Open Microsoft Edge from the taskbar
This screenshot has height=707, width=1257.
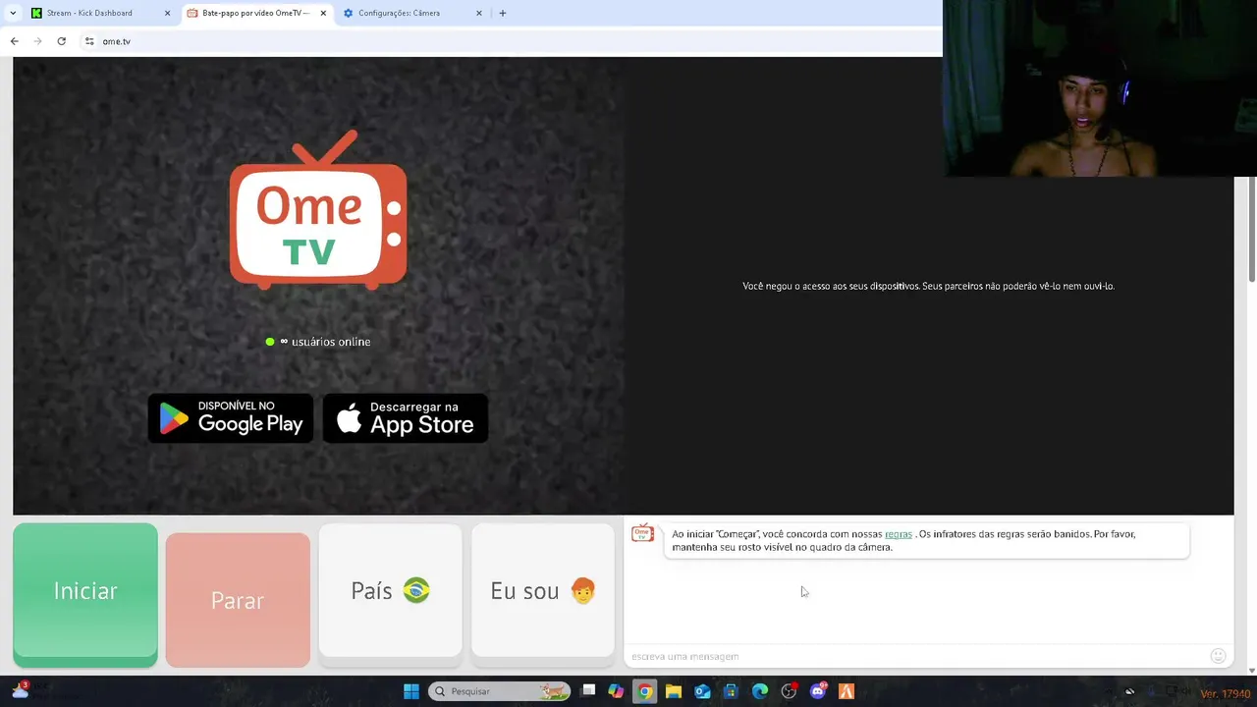tap(759, 691)
